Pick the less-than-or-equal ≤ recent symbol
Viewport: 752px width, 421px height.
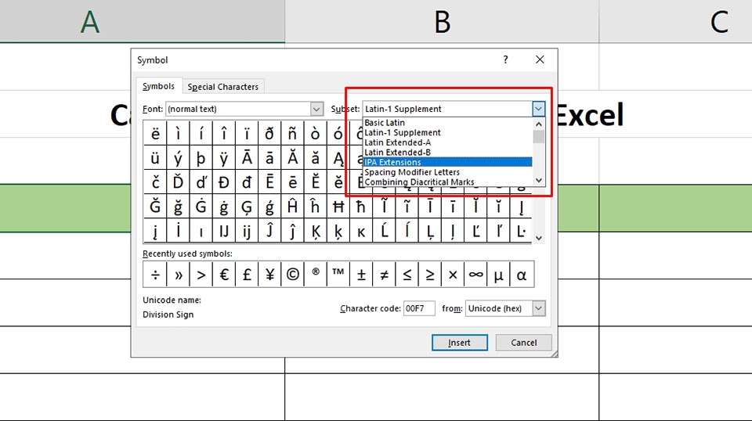tap(407, 275)
